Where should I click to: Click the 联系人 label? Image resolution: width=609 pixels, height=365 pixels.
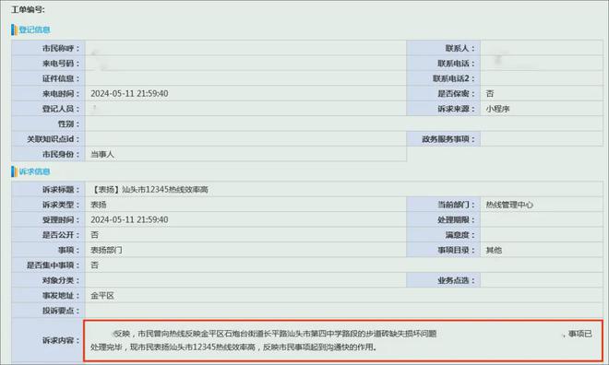460,48
